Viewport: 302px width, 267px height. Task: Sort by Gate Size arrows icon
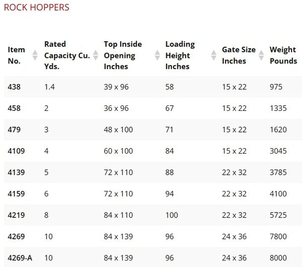260,55
